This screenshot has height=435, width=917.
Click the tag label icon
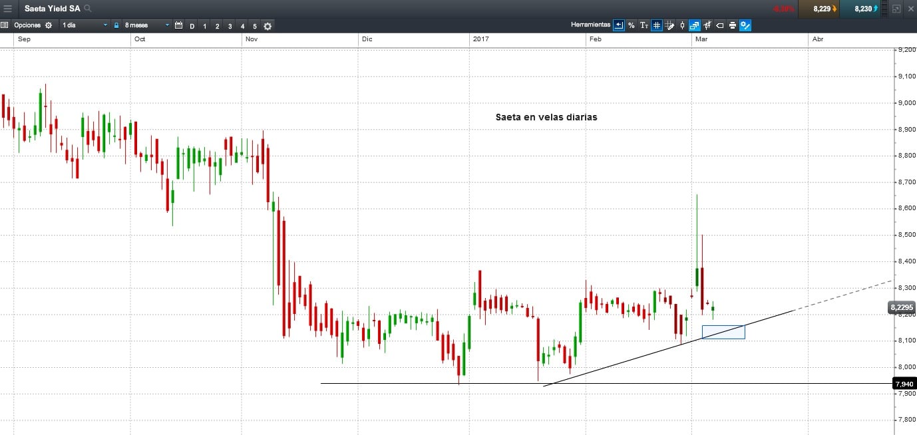tap(720, 25)
